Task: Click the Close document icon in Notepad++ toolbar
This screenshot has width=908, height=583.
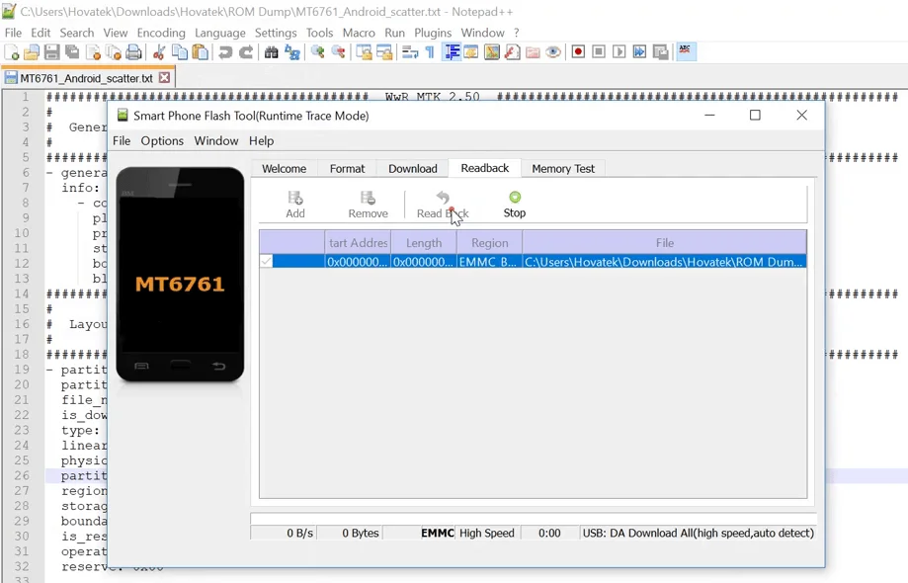Action: (x=93, y=52)
